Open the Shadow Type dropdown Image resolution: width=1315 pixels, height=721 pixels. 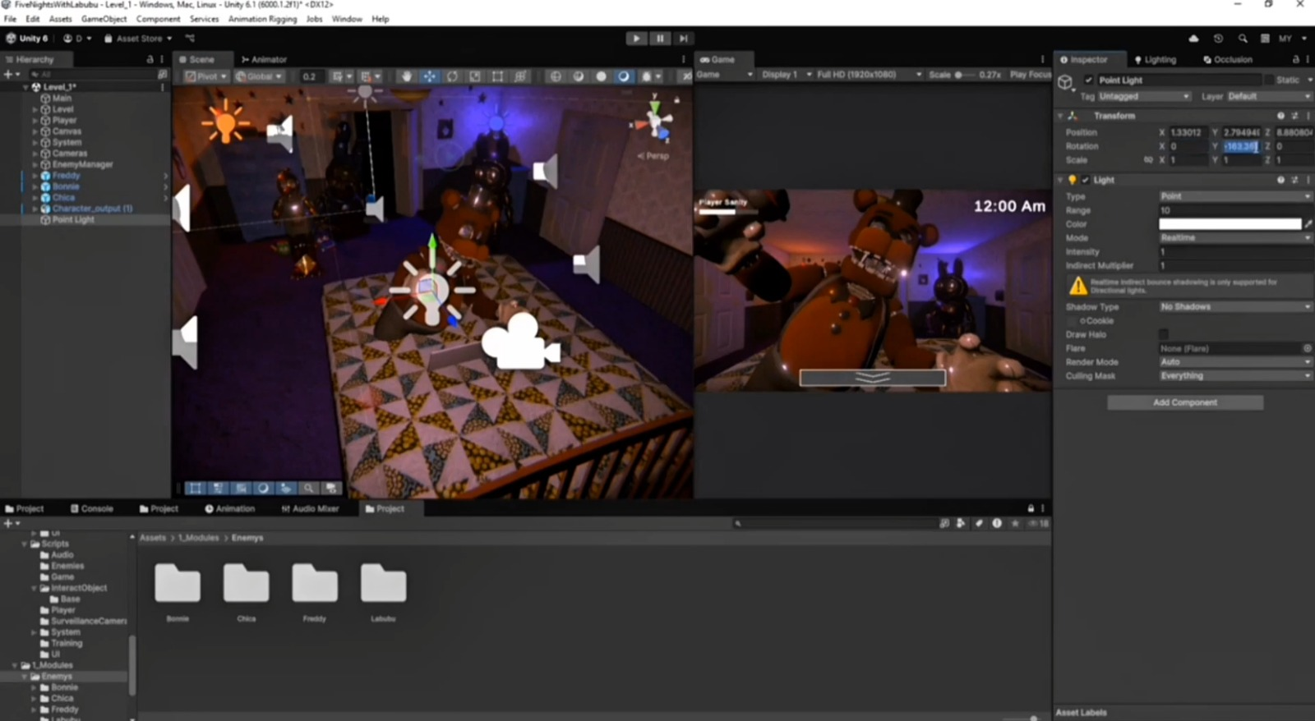click(x=1236, y=307)
